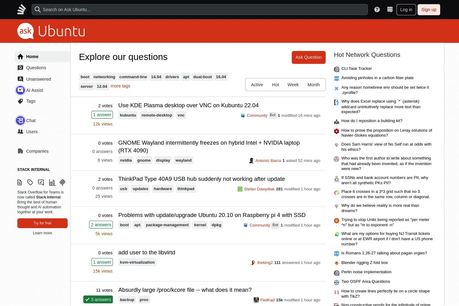Screen dimensions: 459x306
Task: Open the Stack Exchange sites switcher icon
Action: point(390,10)
